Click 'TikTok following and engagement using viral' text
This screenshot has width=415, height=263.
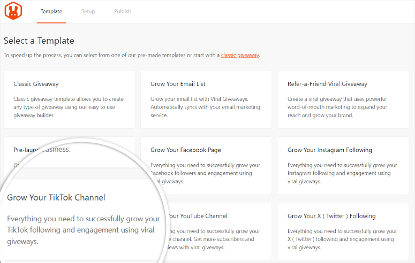click(81, 230)
